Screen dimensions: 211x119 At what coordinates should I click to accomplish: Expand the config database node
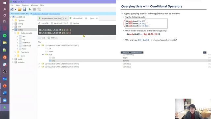click(13, 23)
